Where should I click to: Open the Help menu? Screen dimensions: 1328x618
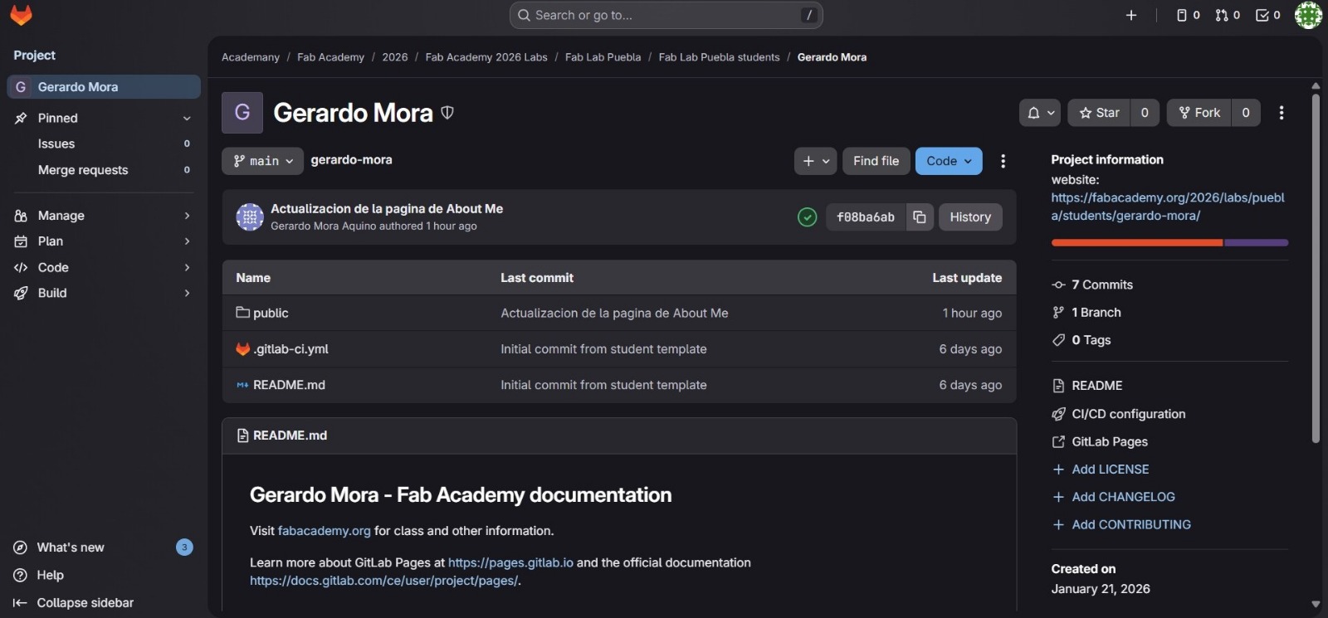(104, 576)
